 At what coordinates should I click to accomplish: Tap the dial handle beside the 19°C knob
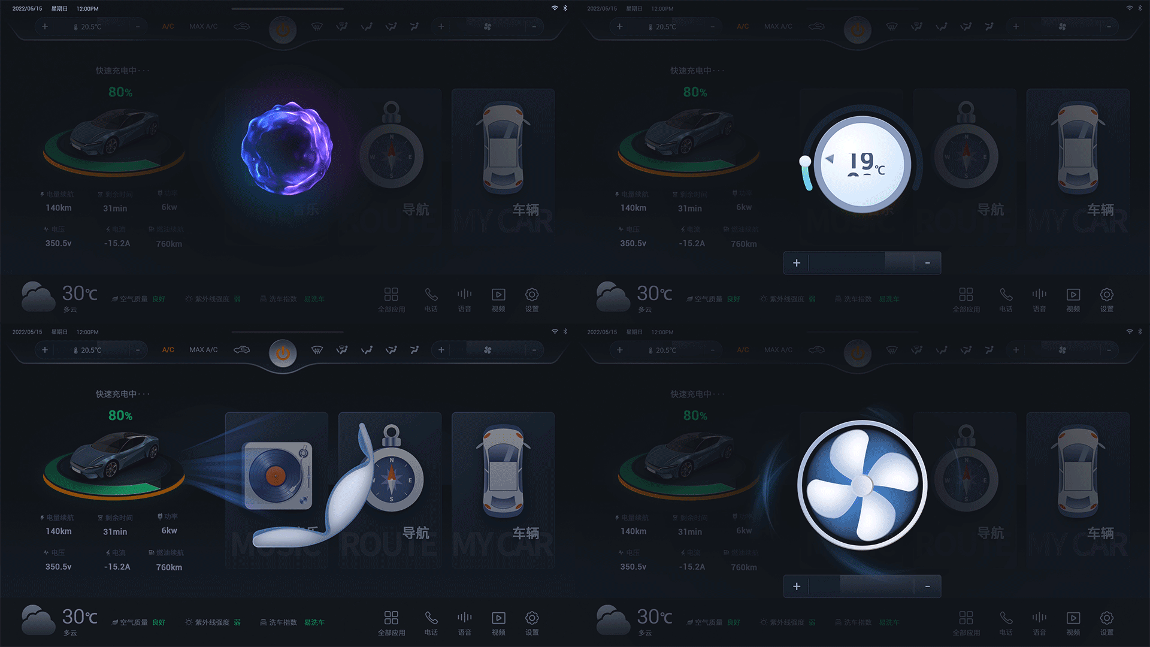(806, 161)
